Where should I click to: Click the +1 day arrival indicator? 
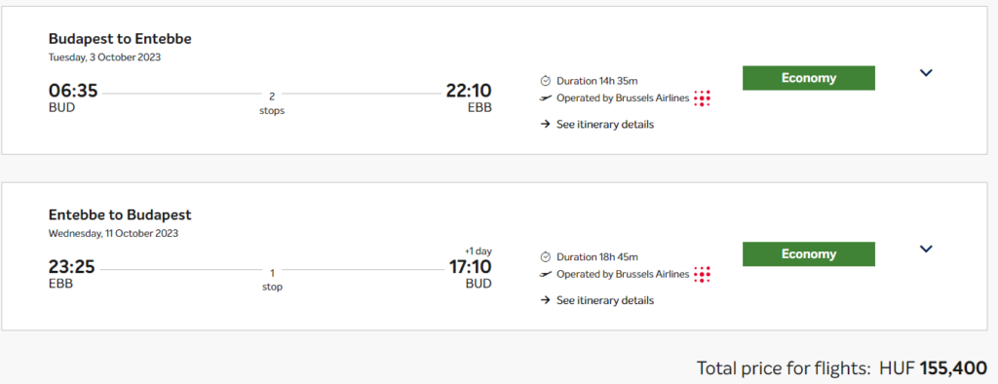(x=477, y=250)
